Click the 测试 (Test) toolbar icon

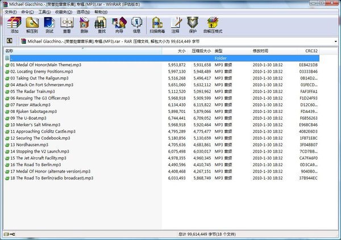tap(49, 25)
